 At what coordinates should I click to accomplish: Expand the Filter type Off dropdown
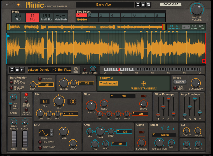pyautogui.click(x=123, y=96)
